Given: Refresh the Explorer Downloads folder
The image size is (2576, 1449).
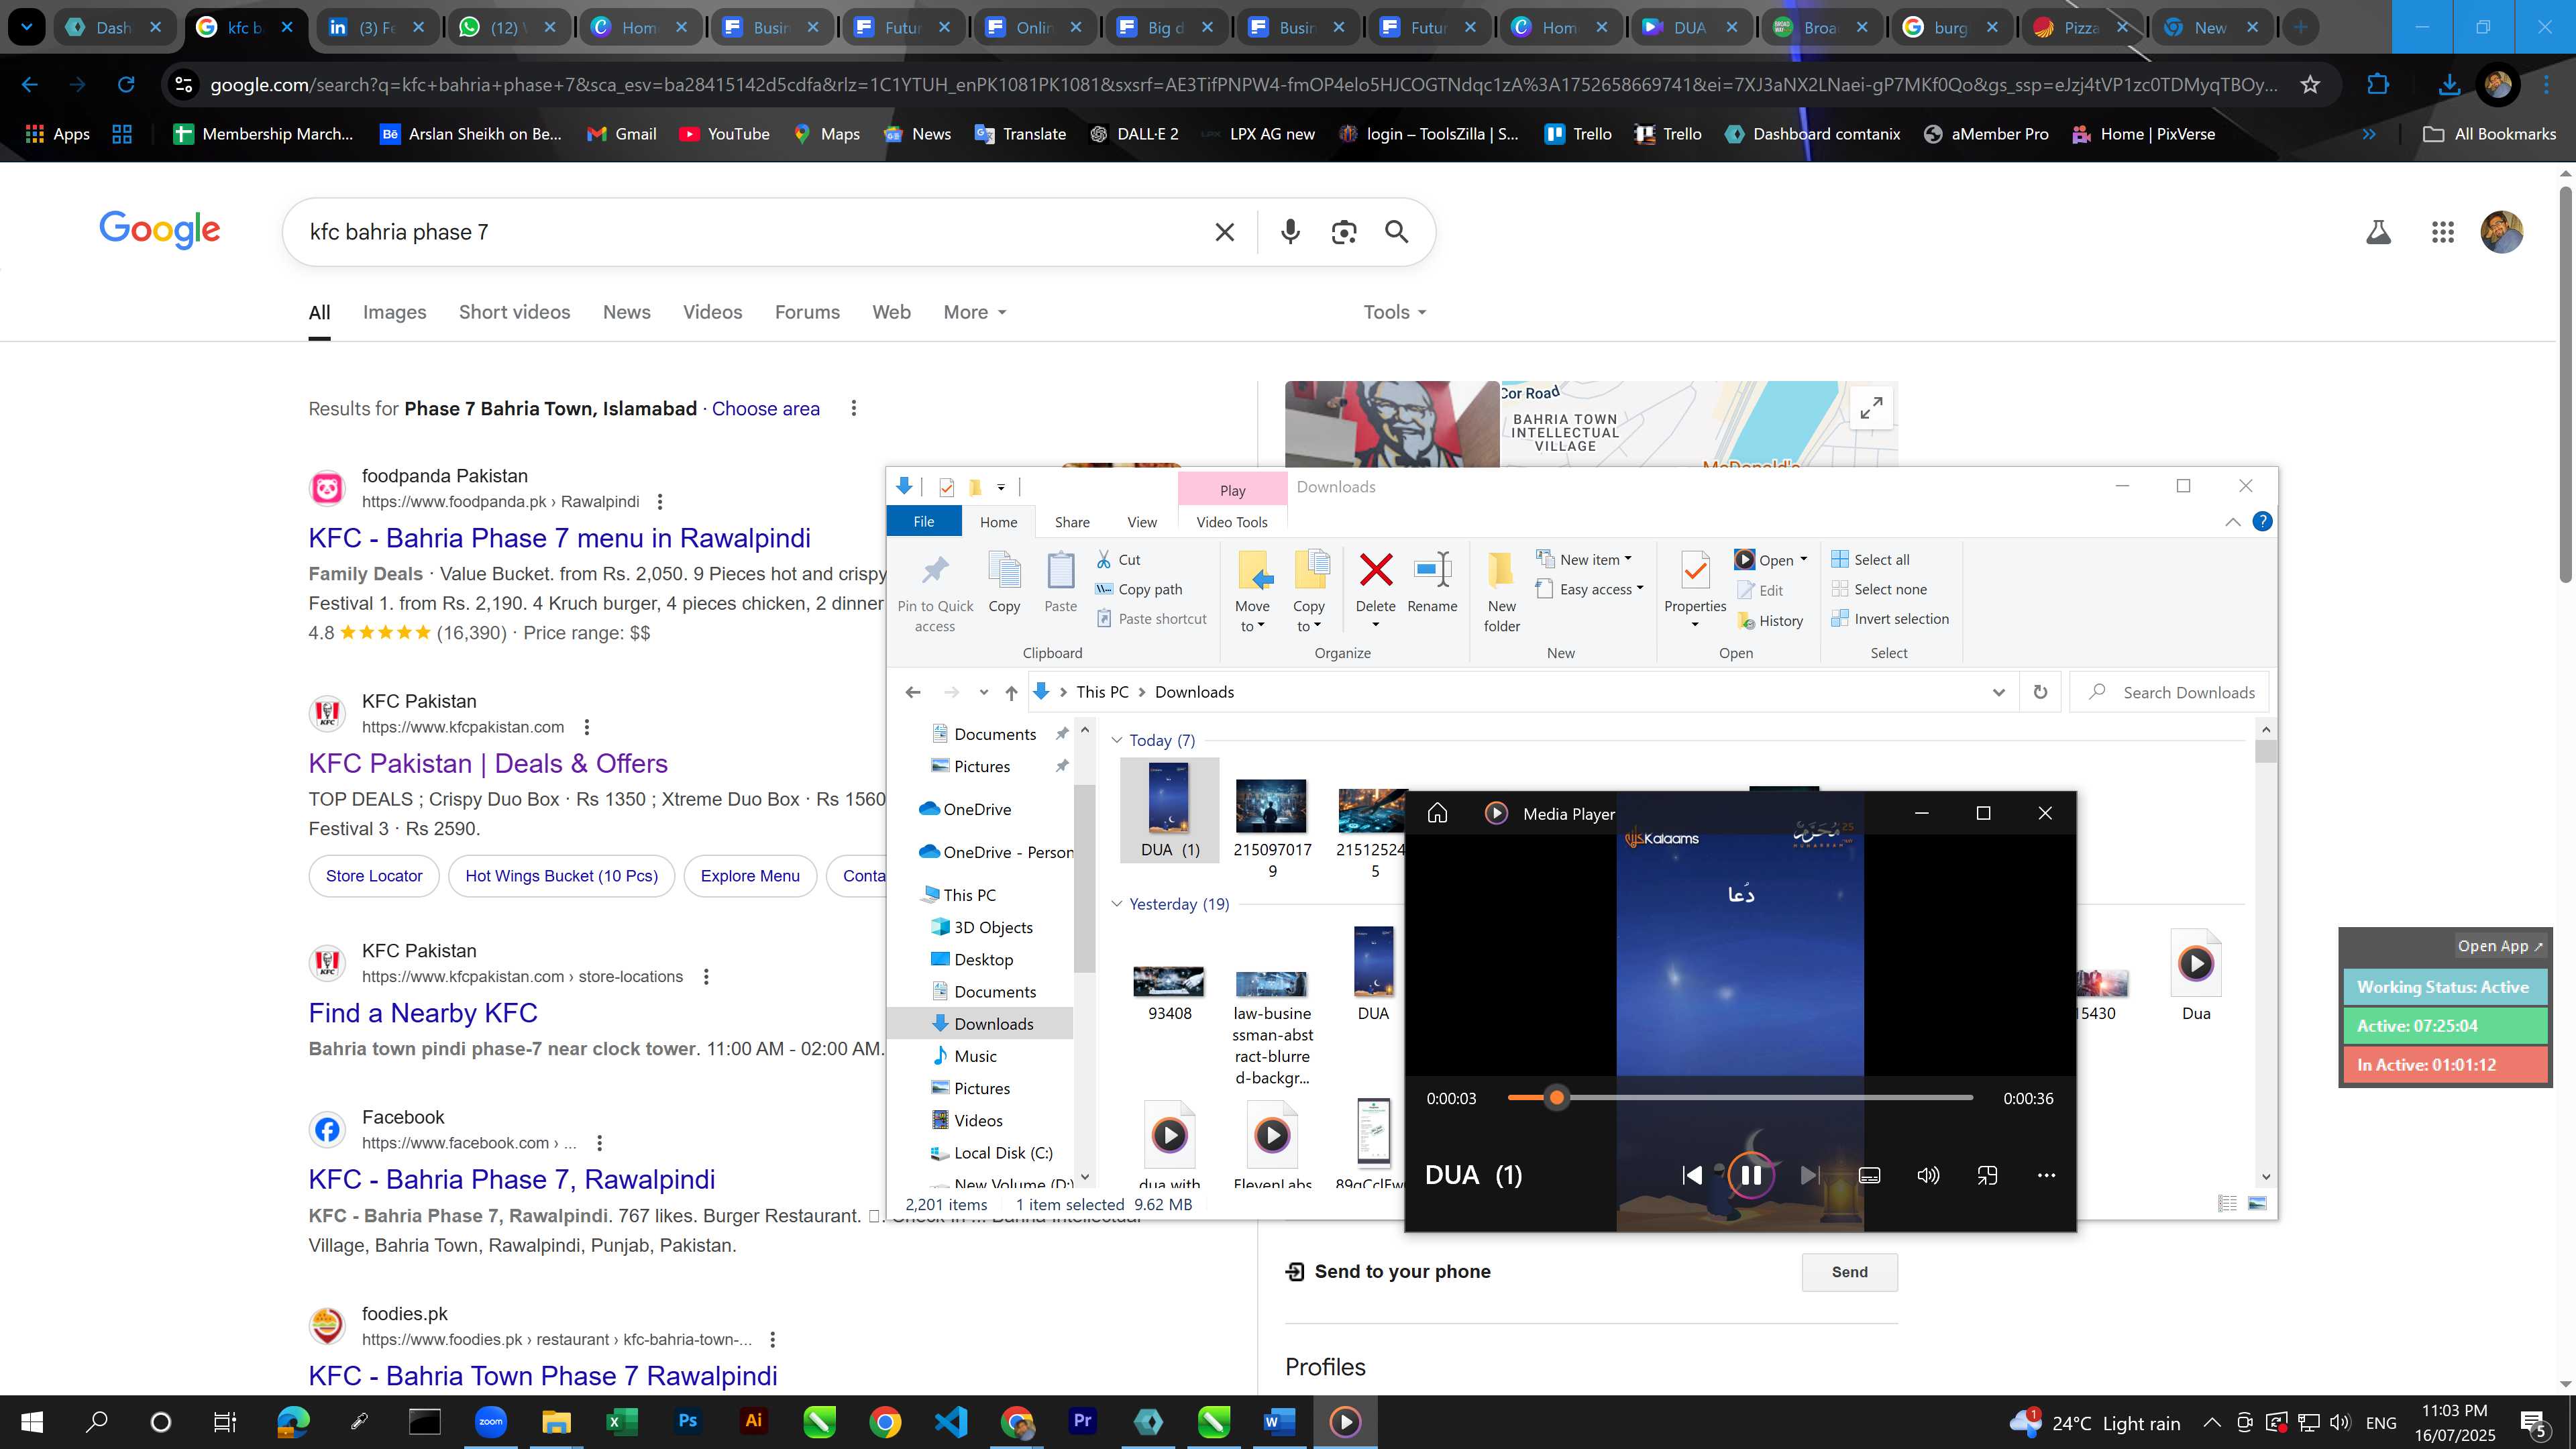Looking at the screenshot, I should point(2040,693).
